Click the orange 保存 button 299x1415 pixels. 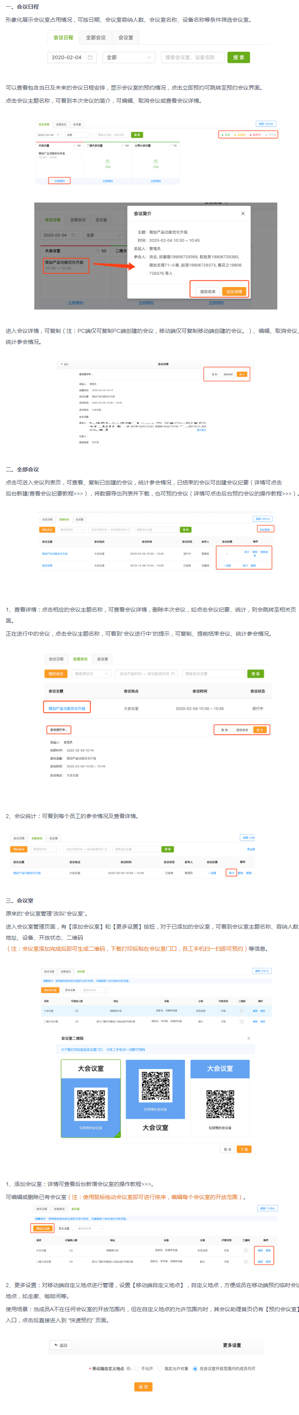pos(143,1387)
